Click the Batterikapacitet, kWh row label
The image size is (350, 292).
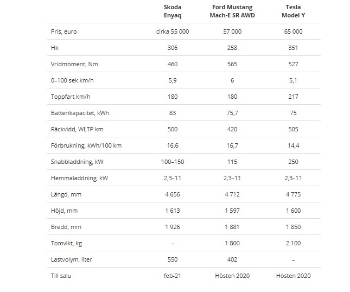(80, 113)
